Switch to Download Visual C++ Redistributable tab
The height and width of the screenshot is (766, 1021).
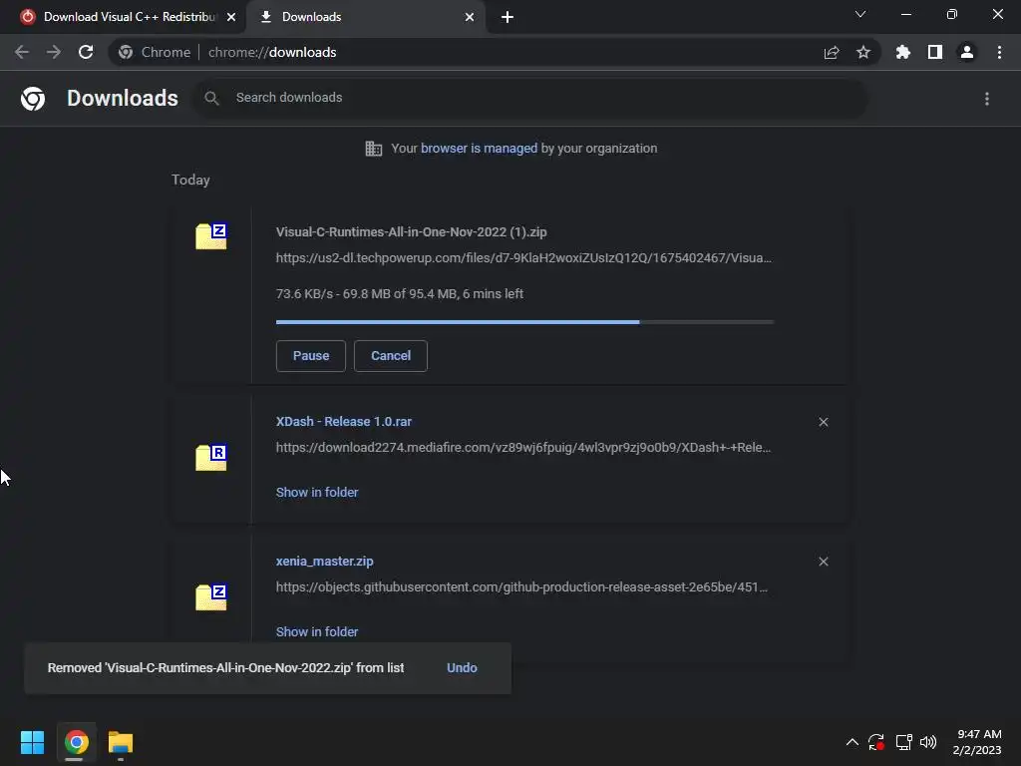point(129,17)
